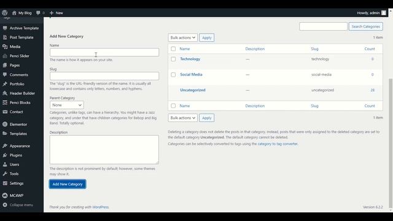
Task: Click the My Blog home icon
Action: point(14,13)
